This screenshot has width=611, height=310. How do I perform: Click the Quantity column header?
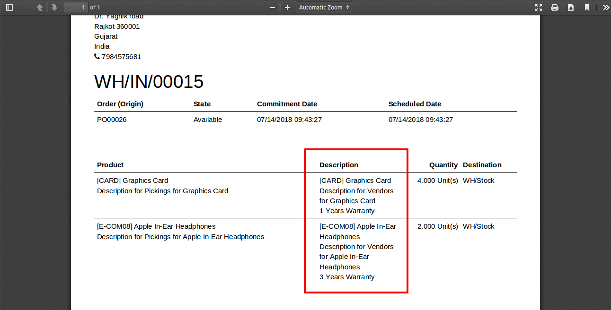tap(443, 165)
